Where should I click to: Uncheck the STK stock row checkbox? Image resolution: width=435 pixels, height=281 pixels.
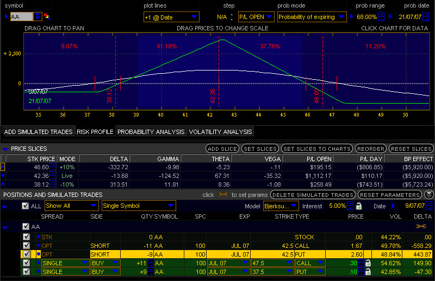(x=26, y=237)
